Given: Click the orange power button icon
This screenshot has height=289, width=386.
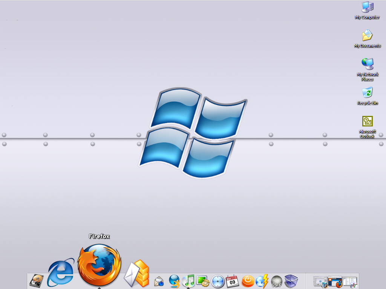Looking at the screenshot, I should point(247,281).
